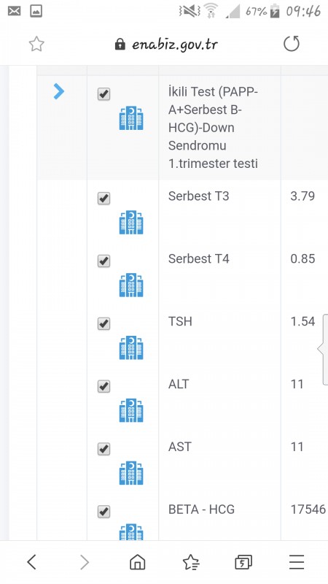Tap the enabiz.gov.tr address bar
This screenshot has height=584, width=328.
pos(166,45)
